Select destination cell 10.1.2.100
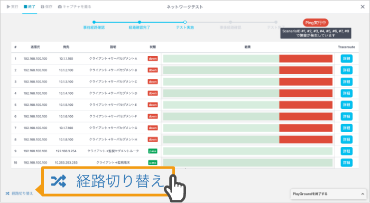Viewport: 370px width, 203px height. (x=66, y=70)
